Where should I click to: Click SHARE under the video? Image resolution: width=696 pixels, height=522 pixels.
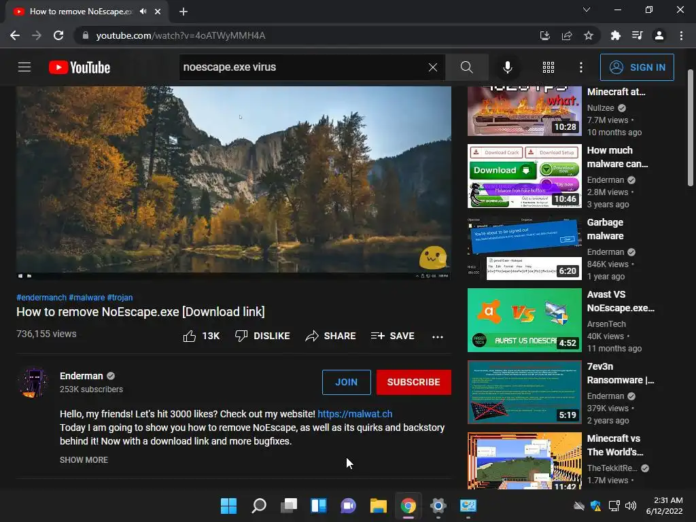pos(331,336)
